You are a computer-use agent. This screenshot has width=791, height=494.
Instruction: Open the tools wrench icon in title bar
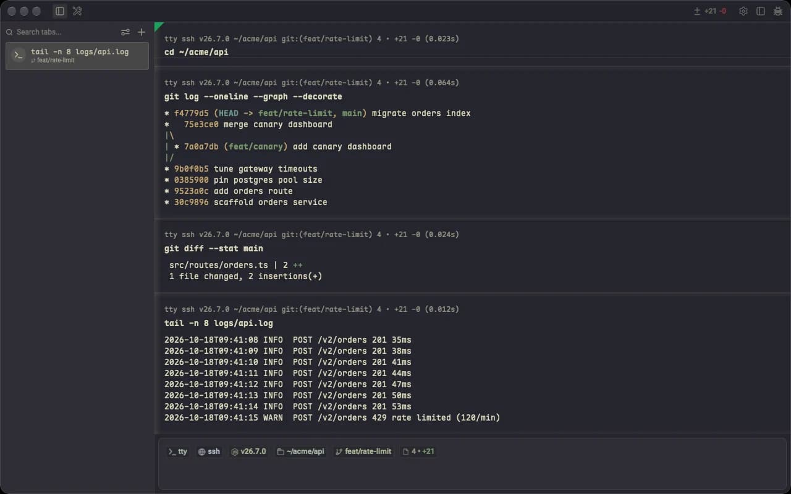pyautogui.click(x=77, y=11)
